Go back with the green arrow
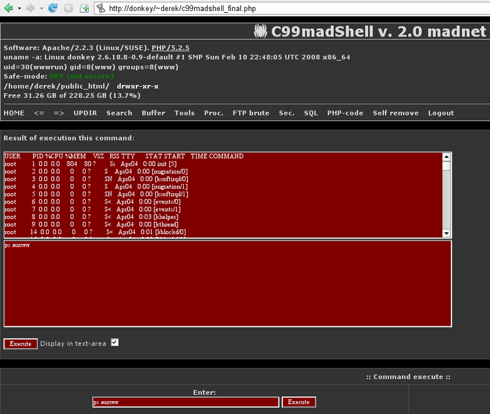The image size is (490, 414). click(x=9, y=8)
